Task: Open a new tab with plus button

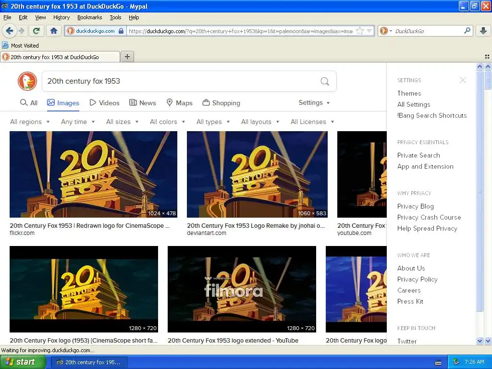Action: point(127,57)
